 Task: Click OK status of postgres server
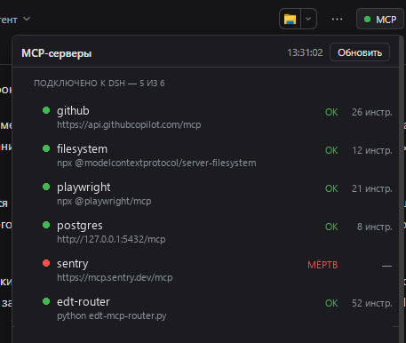(x=331, y=227)
